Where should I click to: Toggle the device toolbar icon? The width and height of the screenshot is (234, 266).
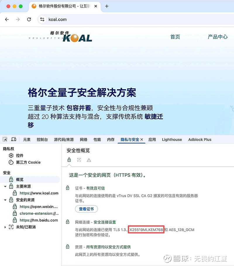click(x=14, y=139)
